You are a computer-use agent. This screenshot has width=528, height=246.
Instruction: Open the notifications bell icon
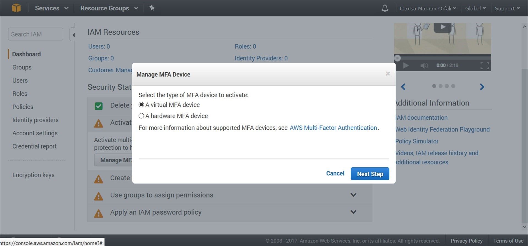385,8
